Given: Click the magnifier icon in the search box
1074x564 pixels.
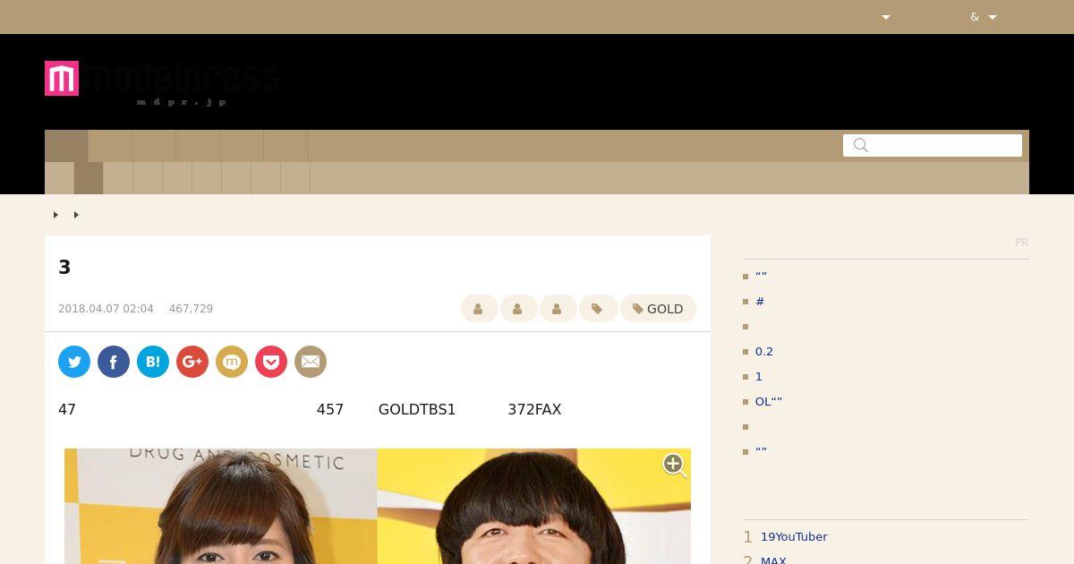Looking at the screenshot, I should (x=861, y=145).
